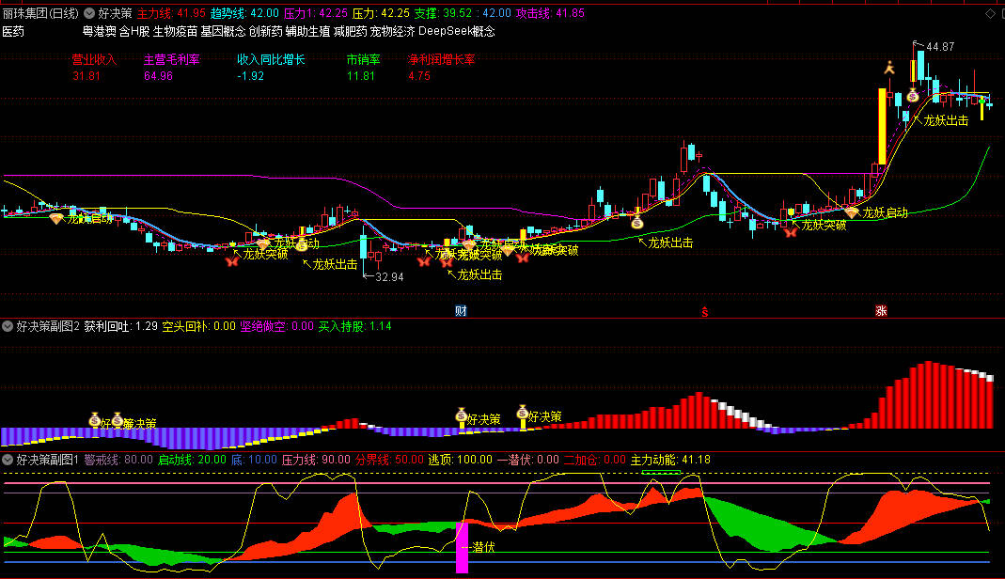Click the red $ dividend marker
This screenshot has height=579, width=1005.
[703, 312]
